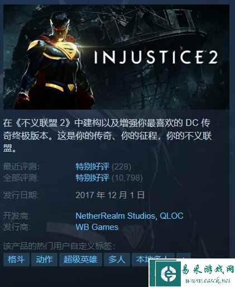Image resolution: width=235 pixels, height=287 pixels.
Task: Open the 动作 tag
Action: tap(44, 260)
